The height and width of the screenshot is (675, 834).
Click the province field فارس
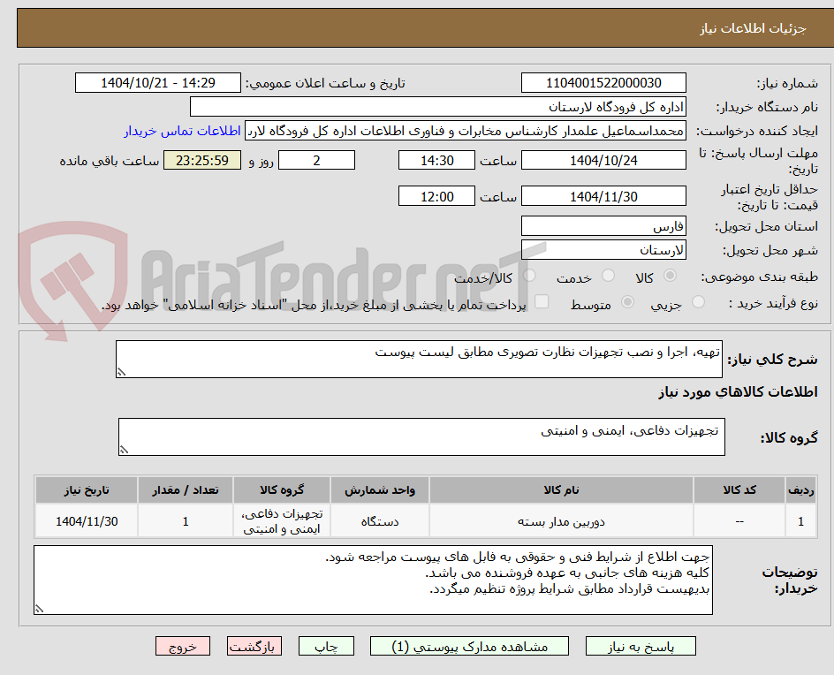click(603, 226)
